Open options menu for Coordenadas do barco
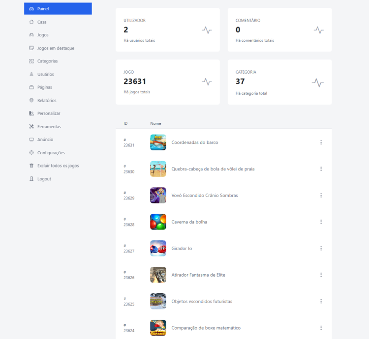Screen dimensions: 369x339 point(321,142)
